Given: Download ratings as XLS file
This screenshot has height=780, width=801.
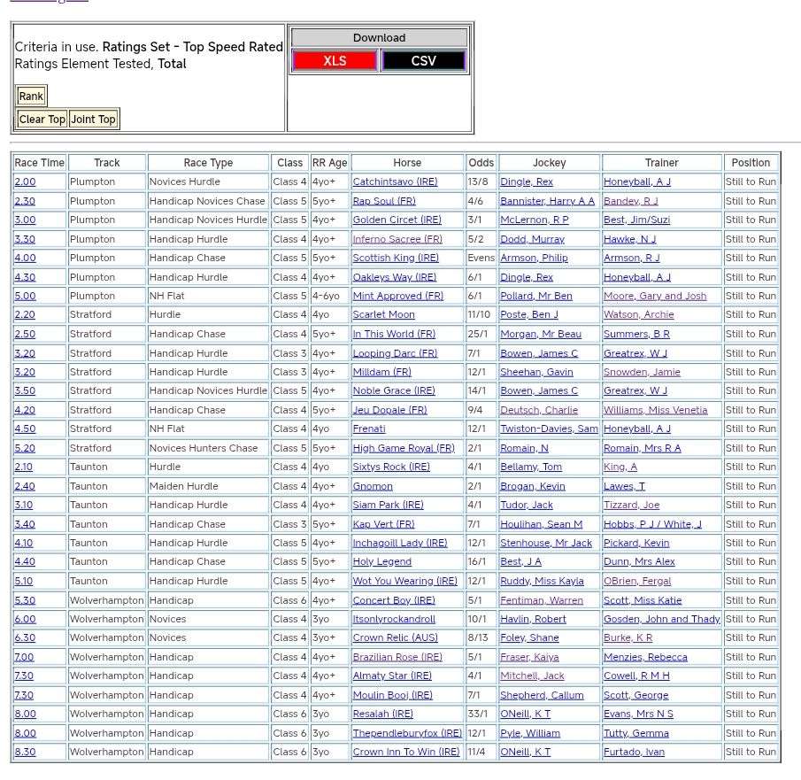Looking at the screenshot, I should click(x=335, y=61).
